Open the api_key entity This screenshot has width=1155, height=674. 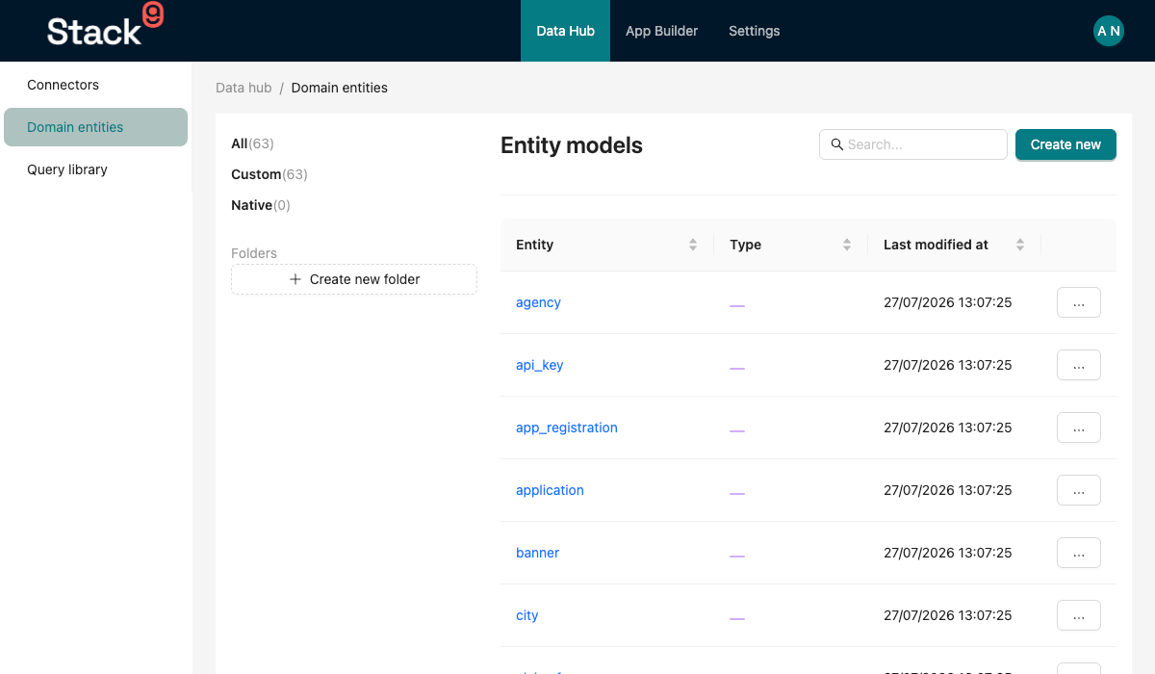(x=540, y=365)
